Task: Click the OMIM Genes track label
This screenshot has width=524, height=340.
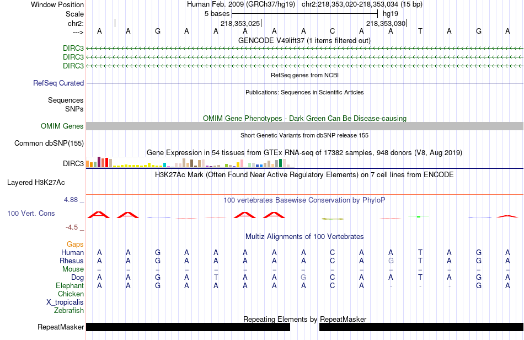Action: (62, 126)
